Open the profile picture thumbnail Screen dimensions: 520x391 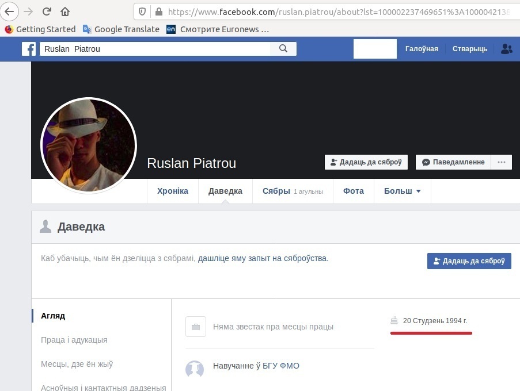[89, 146]
